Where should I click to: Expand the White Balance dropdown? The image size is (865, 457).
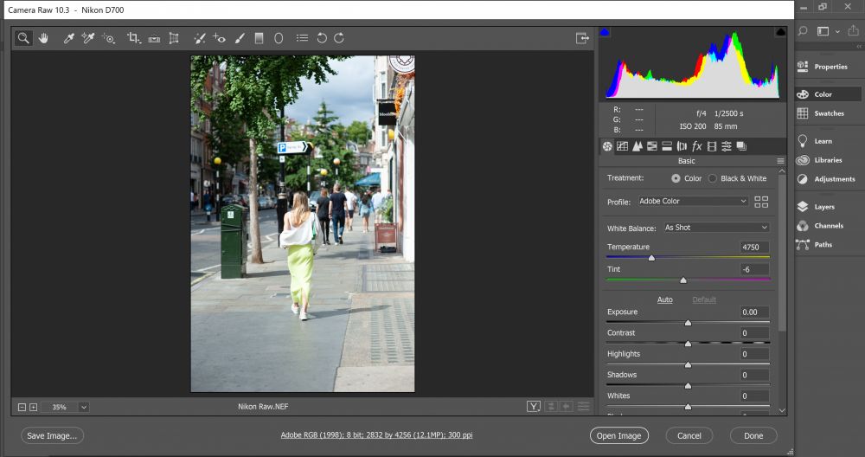point(715,228)
